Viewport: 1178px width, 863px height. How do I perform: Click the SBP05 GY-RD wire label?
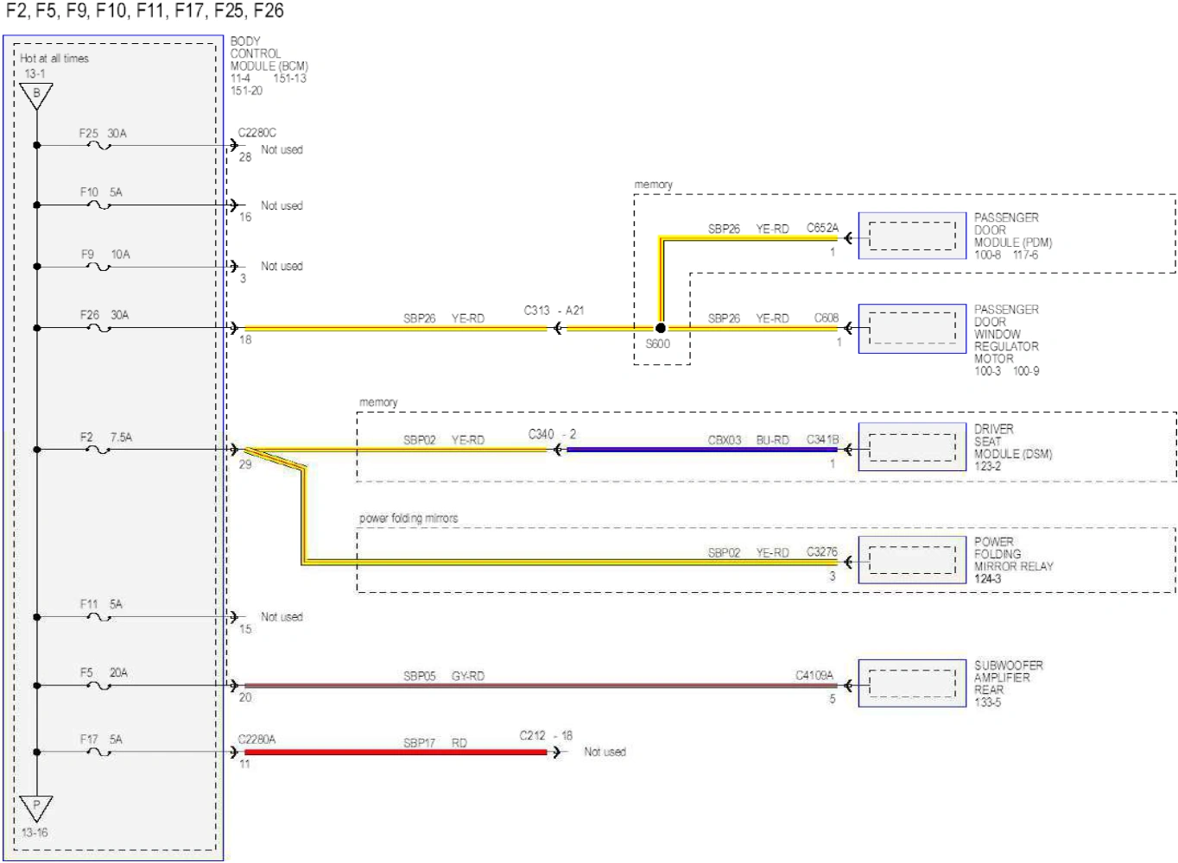(444, 677)
